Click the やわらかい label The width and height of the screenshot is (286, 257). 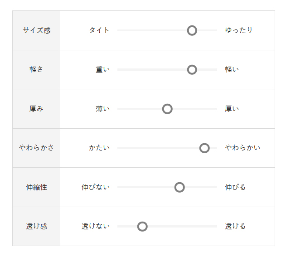[x=242, y=148]
